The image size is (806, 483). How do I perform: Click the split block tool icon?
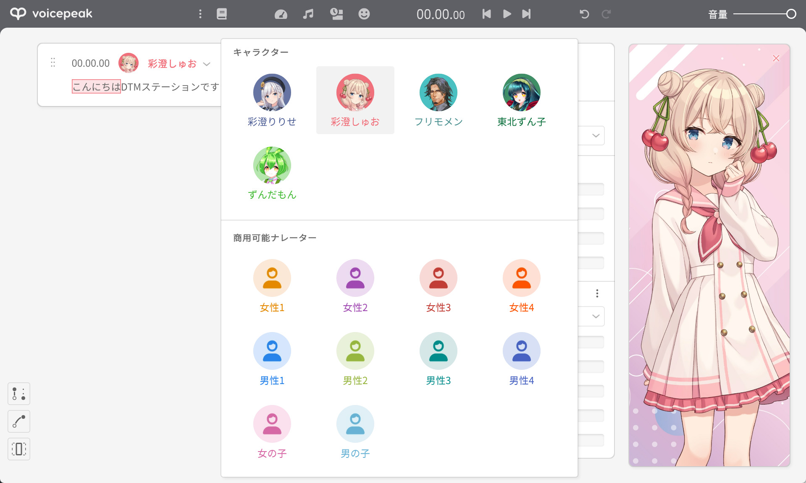click(19, 449)
